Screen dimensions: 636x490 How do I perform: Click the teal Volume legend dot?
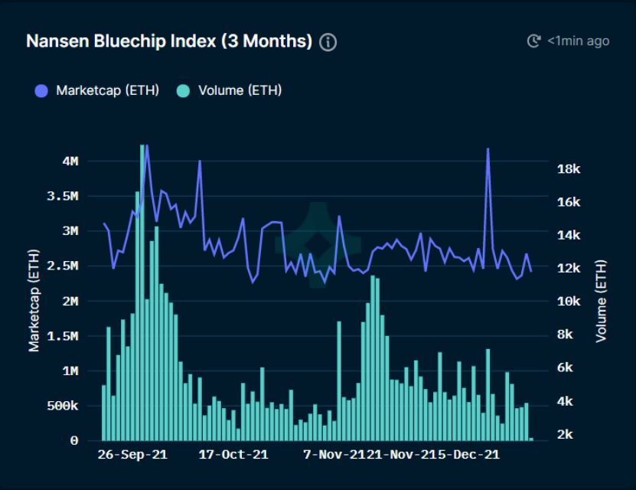coord(184,91)
